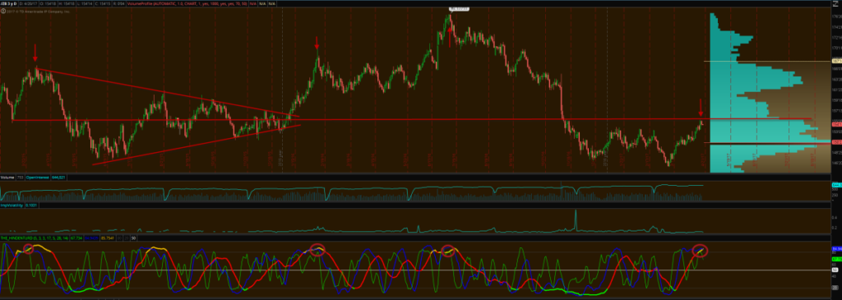
Task: Click the rightmost red circle on the oscillator
Action: [x=701, y=250]
